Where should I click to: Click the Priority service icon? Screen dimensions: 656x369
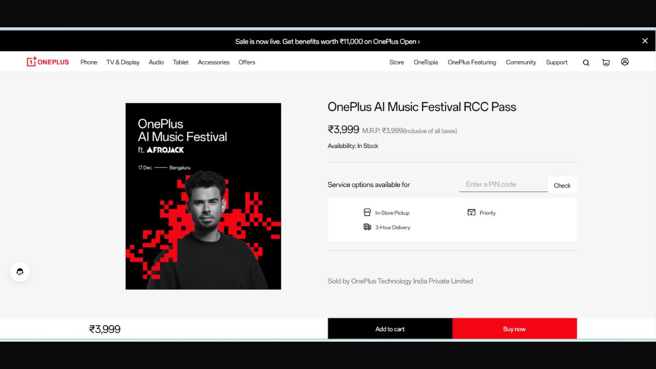[x=471, y=213]
